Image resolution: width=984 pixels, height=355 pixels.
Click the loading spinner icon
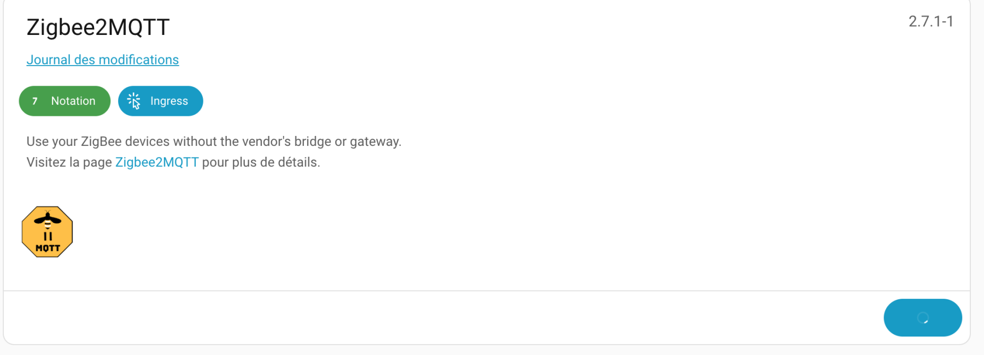point(923,318)
